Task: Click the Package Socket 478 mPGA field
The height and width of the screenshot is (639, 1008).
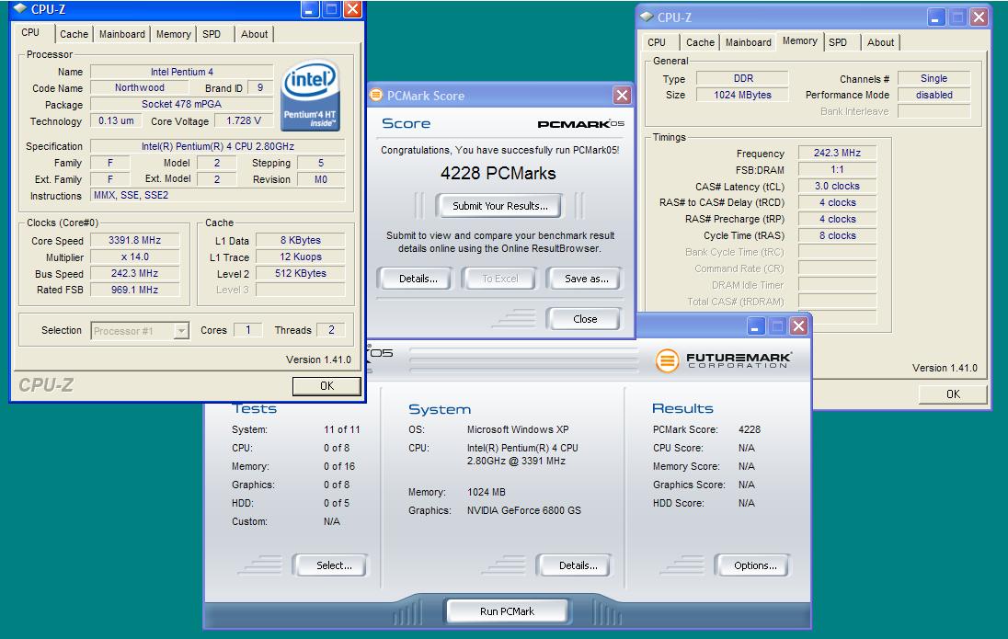Action: click(x=182, y=104)
